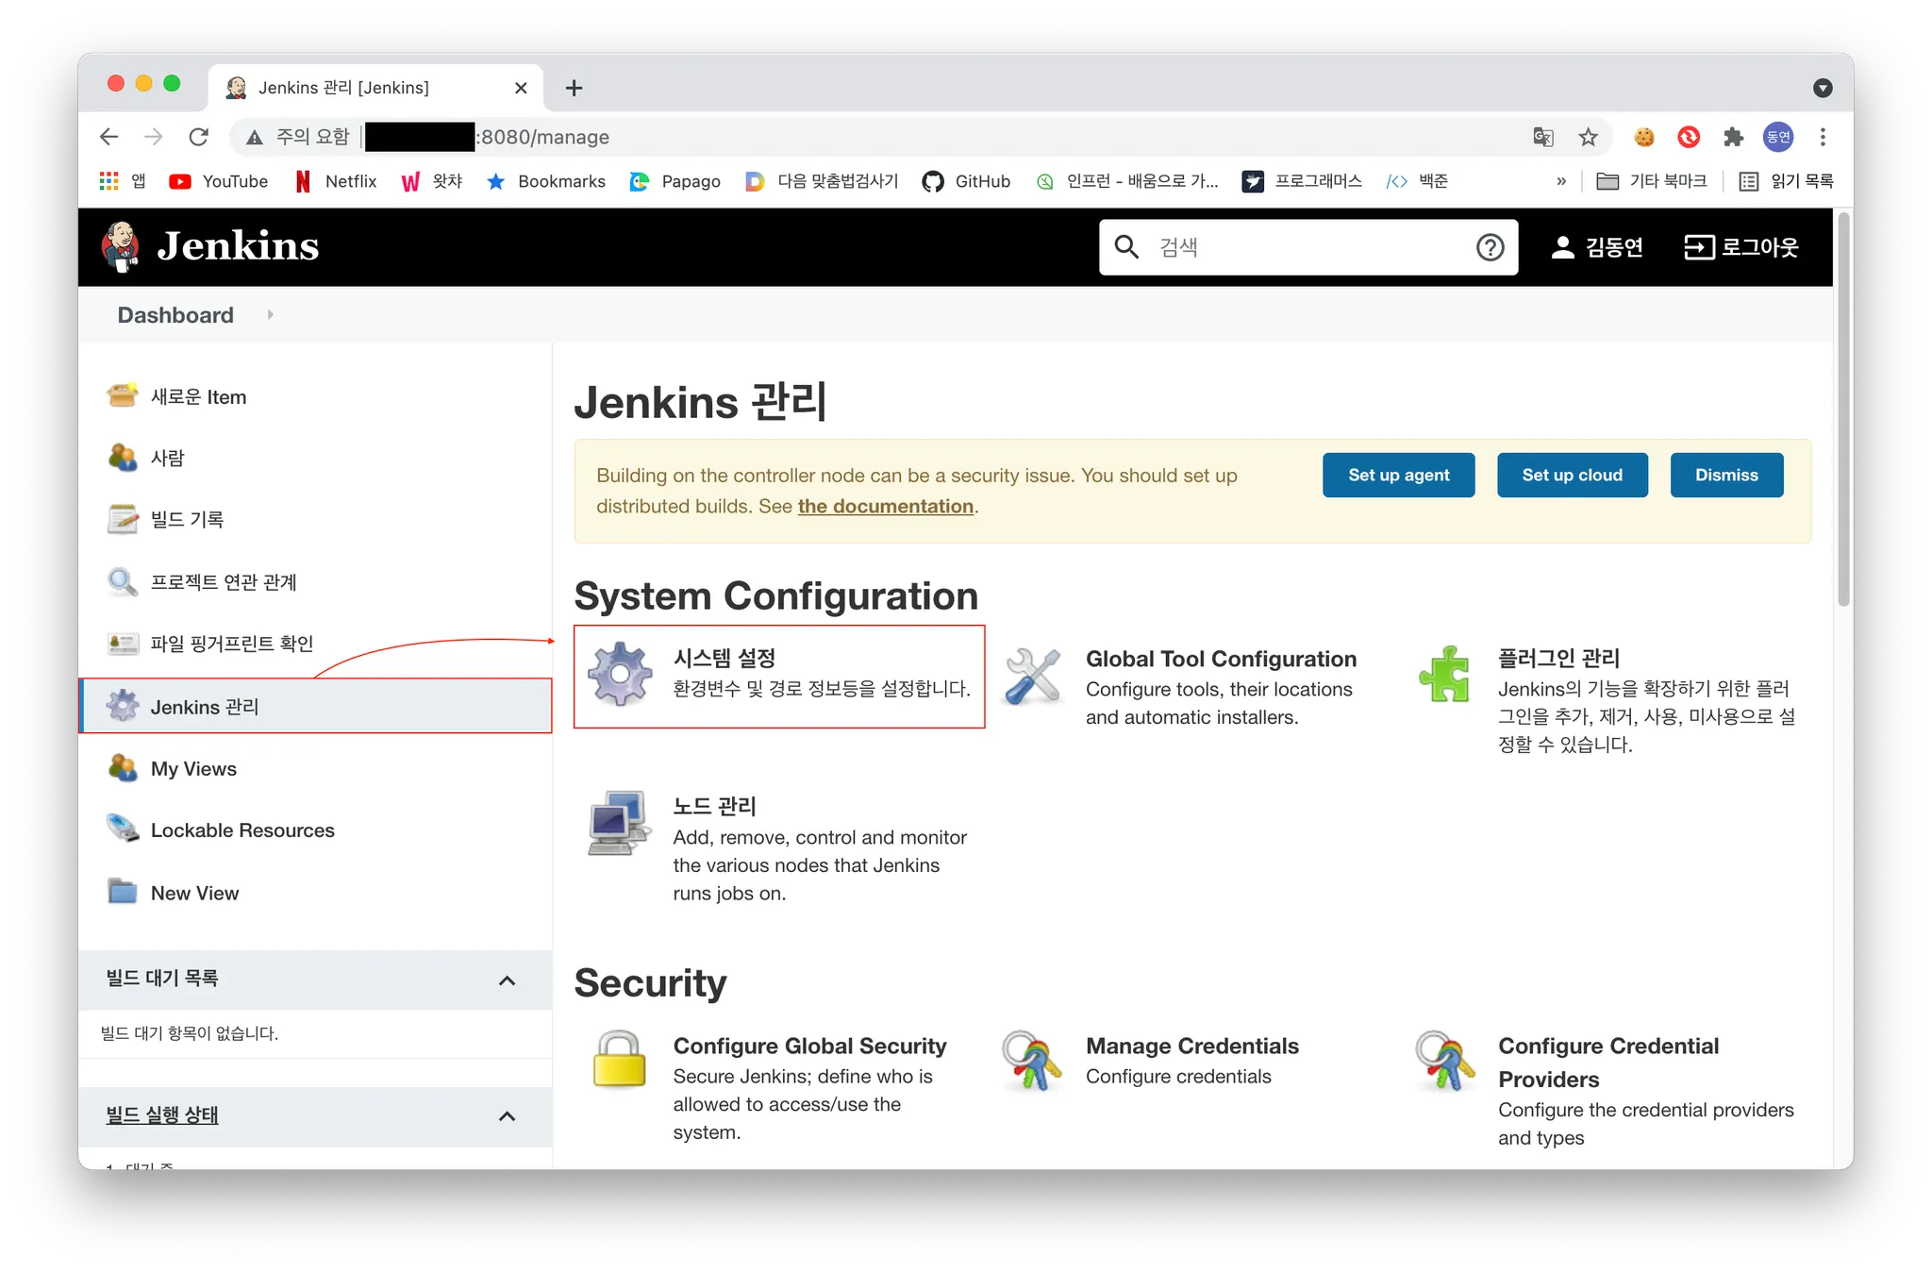Image resolution: width=1932 pixels, height=1273 pixels.
Task: Open the node management computer icon
Action: click(619, 823)
